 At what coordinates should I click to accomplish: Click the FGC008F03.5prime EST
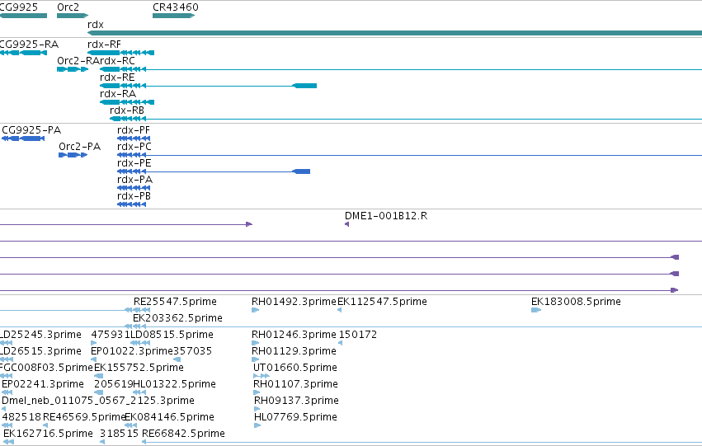[x=6, y=376]
